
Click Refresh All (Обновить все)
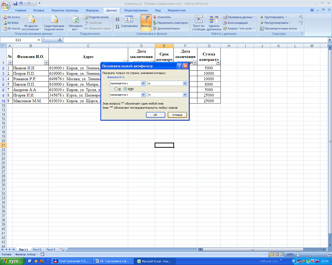(75, 23)
